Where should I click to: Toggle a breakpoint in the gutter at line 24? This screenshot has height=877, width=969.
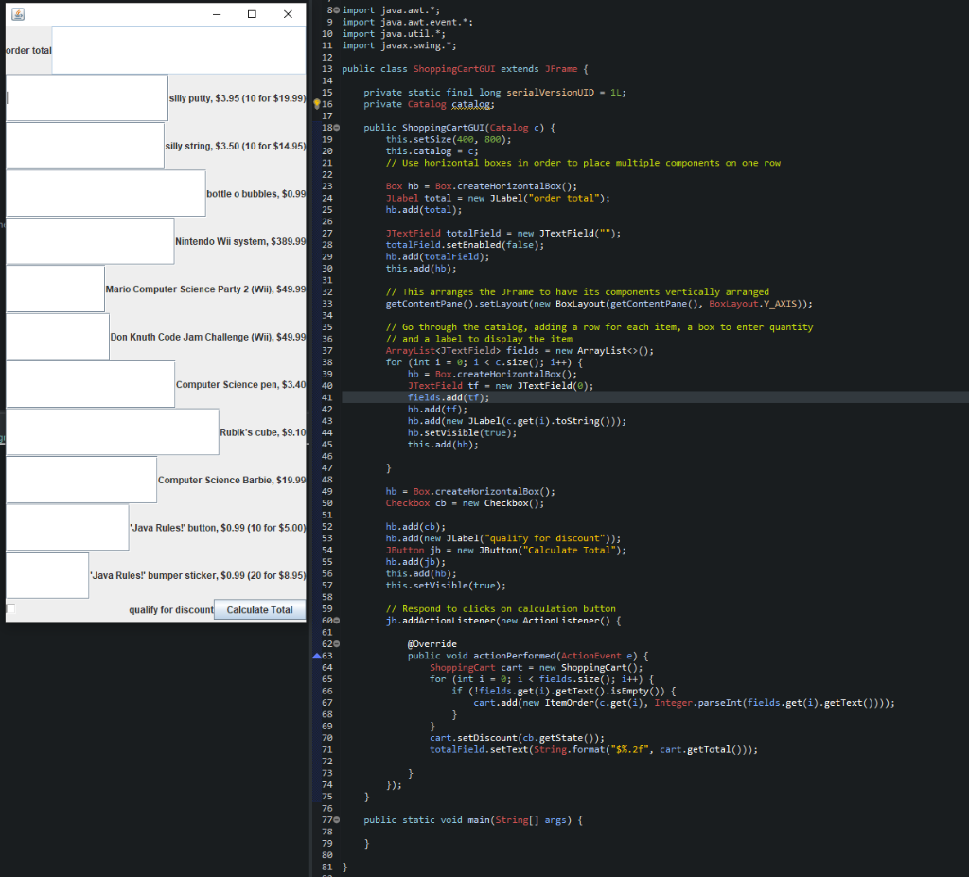click(x=319, y=197)
